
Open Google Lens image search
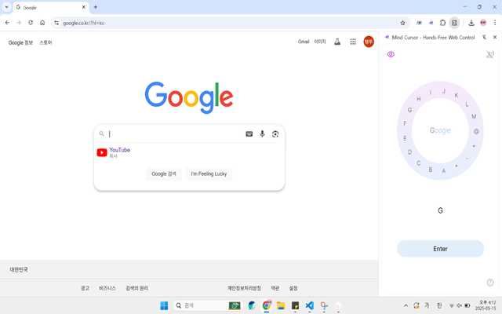(275, 134)
